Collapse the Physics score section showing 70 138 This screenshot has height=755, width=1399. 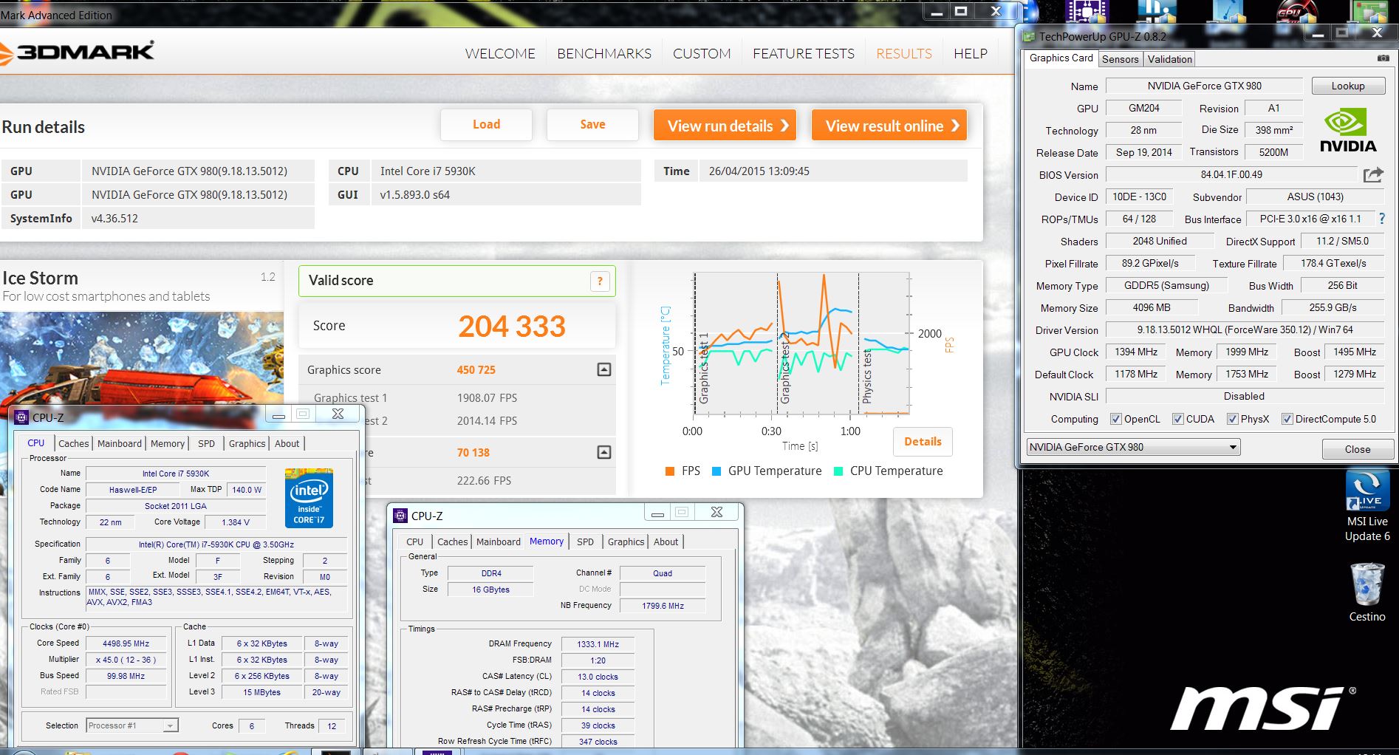coord(604,452)
